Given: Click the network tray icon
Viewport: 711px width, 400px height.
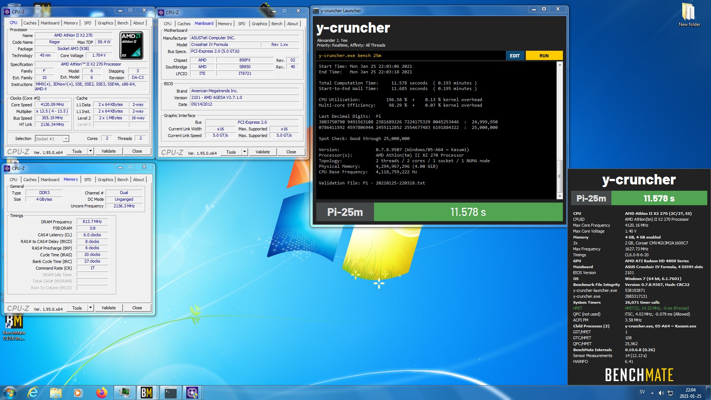Looking at the screenshot, I should coord(670,393).
